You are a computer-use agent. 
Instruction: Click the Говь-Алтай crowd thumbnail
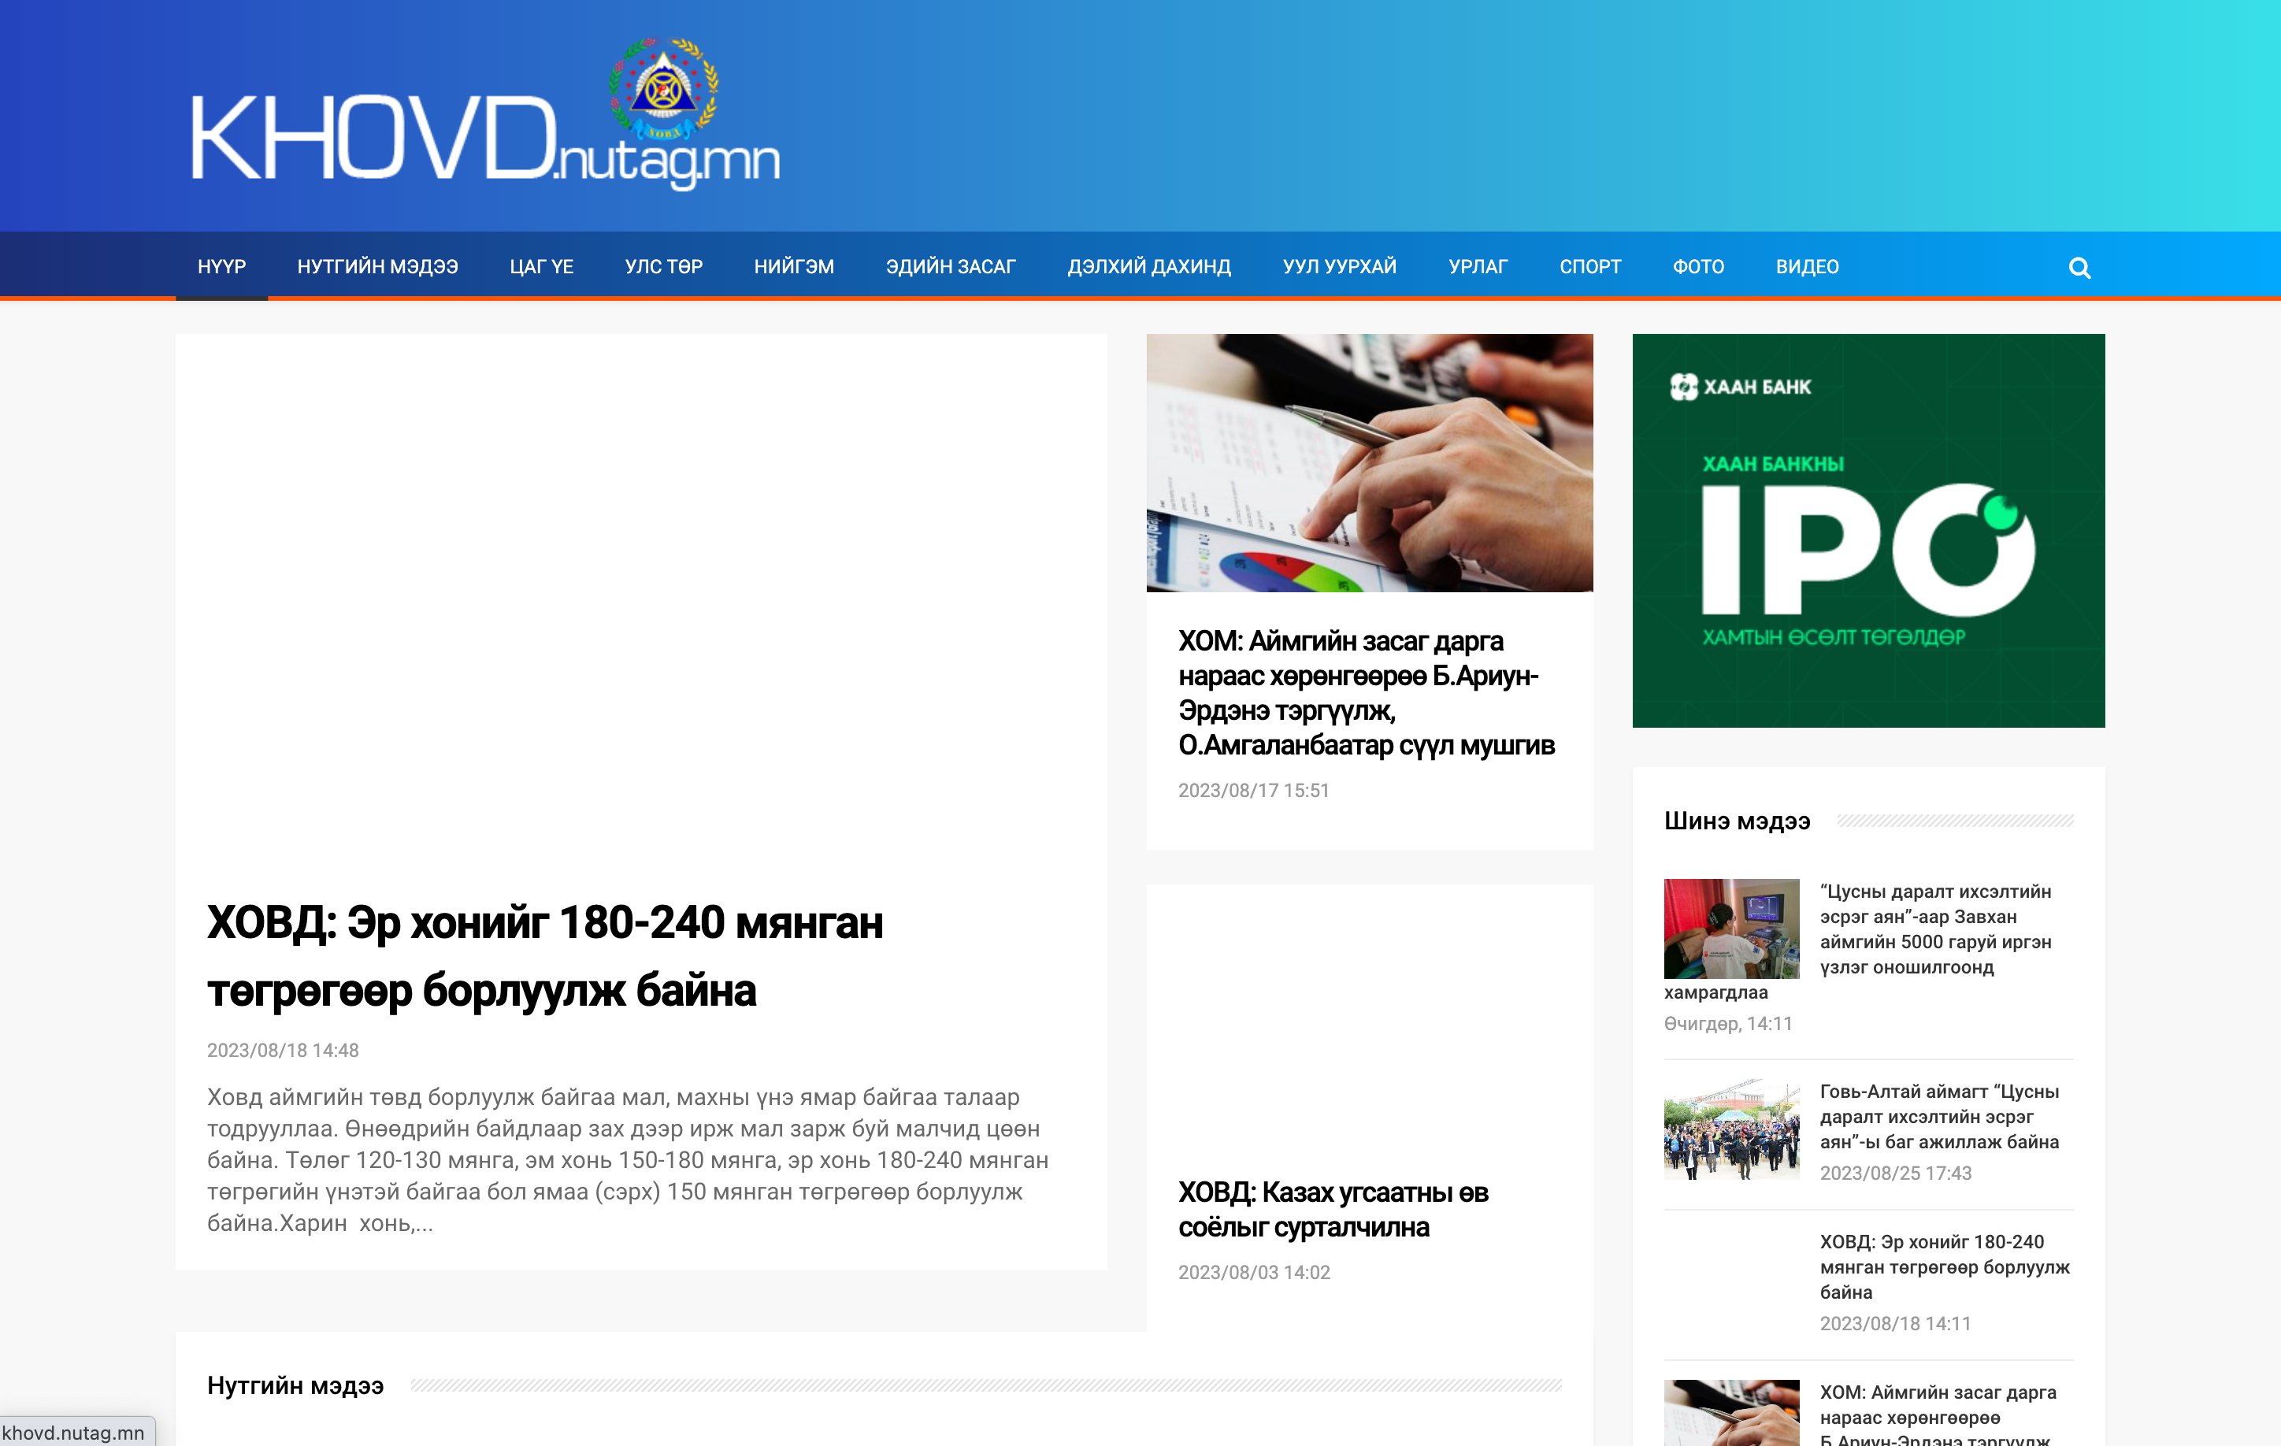click(x=1730, y=1129)
